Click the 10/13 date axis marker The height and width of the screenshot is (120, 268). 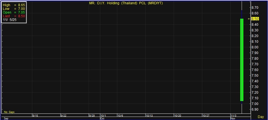[149, 116]
